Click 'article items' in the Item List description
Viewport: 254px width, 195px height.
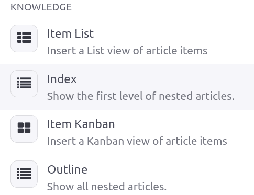click(x=176, y=51)
